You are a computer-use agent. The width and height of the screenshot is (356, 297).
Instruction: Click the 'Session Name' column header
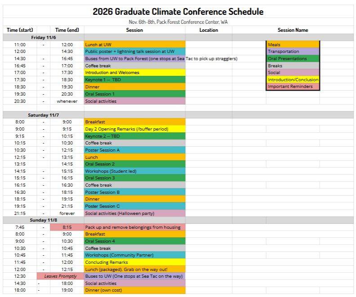pos(293,30)
